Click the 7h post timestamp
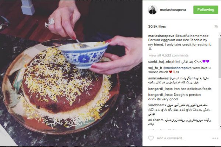The height and width of the screenshot is (147, 221). (x=216, y=26)
